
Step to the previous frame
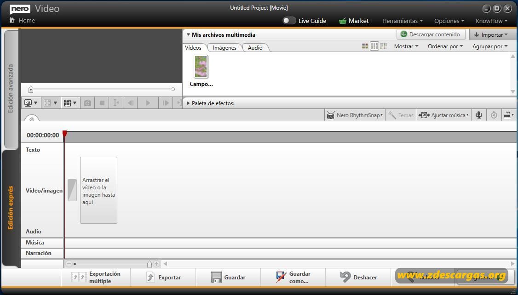(x=131, y=103)
